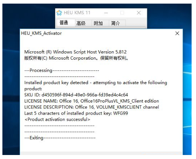Click the greyed-out maximize icon of HEU KMS 11

coord(122,13)
